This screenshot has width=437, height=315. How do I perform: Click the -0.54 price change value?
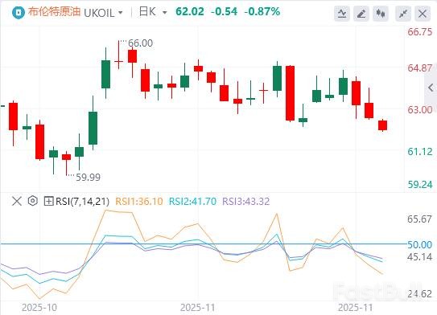pyautogui.click(x=225, y=12)
